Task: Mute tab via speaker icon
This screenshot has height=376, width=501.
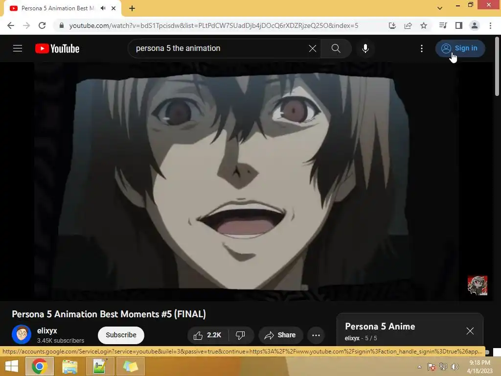Action: point(103,8)
